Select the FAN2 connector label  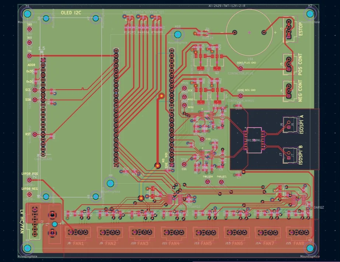[111, 243]
